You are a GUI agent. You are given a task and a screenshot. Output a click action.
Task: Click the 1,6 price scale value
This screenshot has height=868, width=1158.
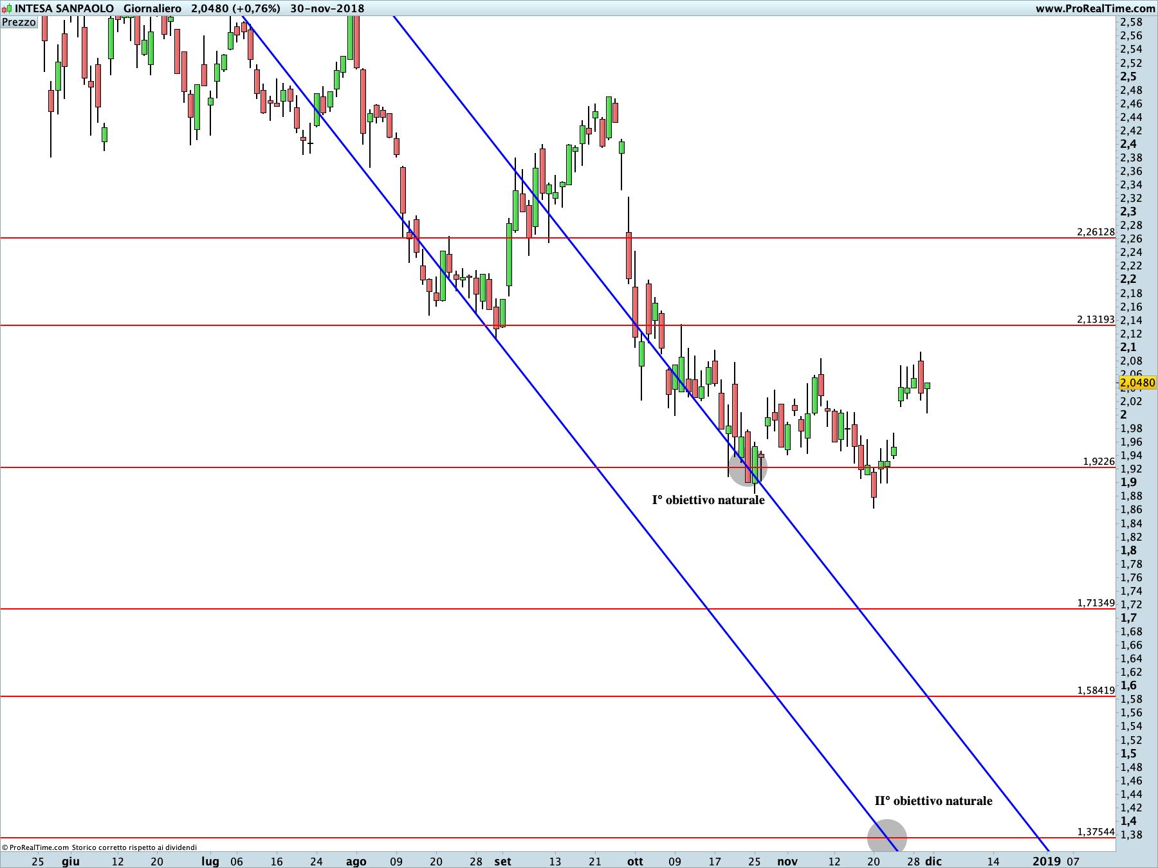tap(1128, 685)
